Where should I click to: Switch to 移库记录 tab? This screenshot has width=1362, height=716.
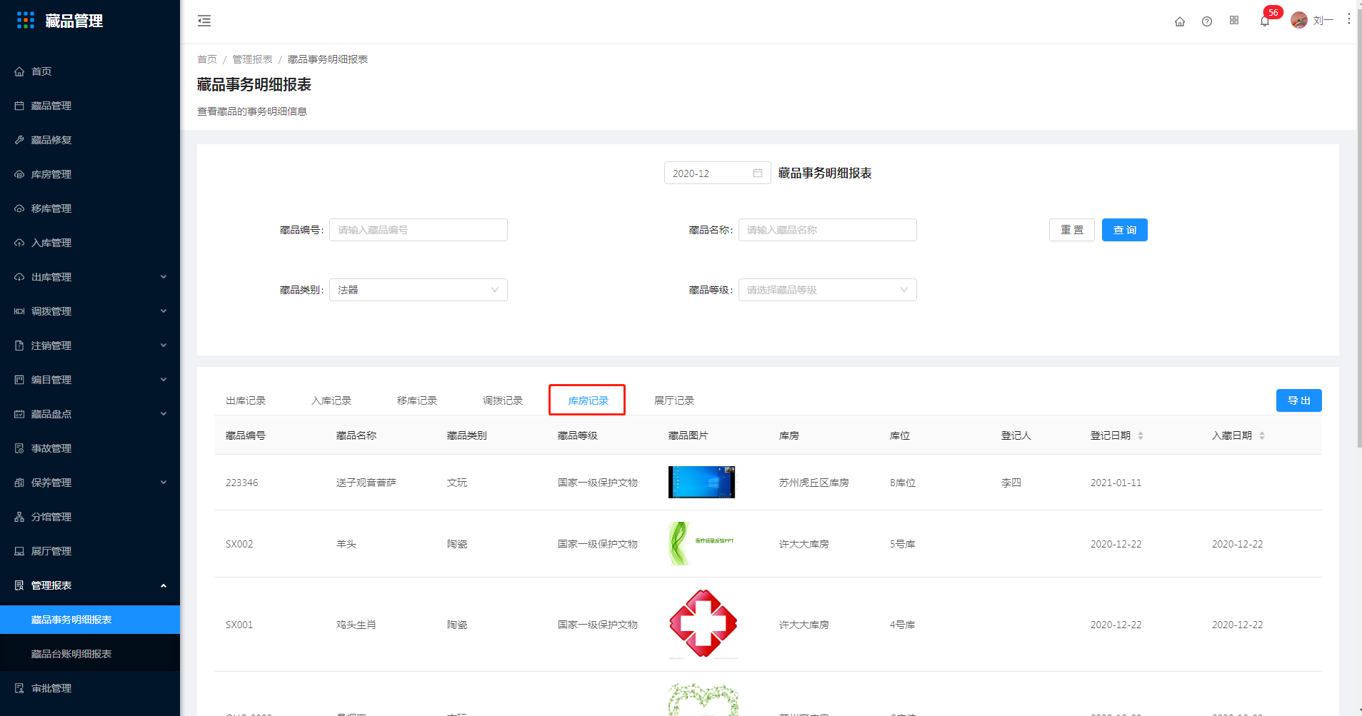[417, 400]
